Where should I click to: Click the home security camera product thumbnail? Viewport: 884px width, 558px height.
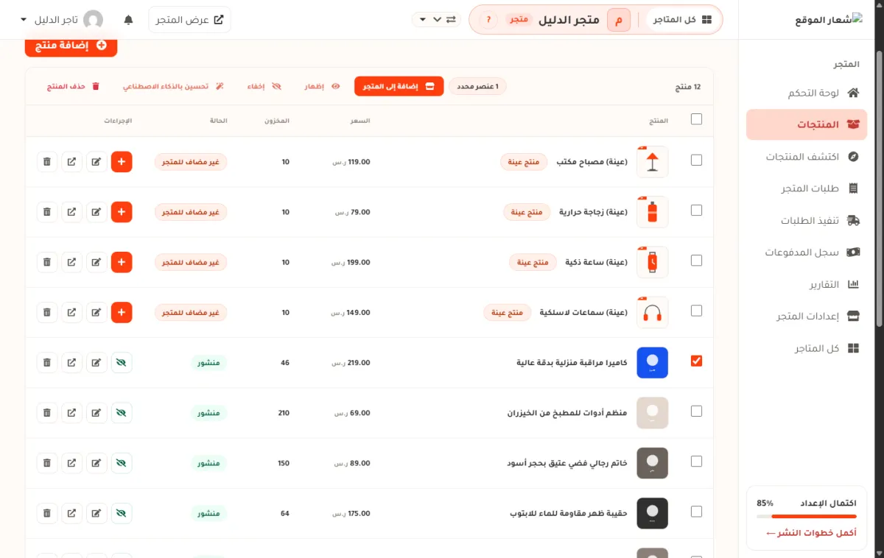(x=652, y=363)
